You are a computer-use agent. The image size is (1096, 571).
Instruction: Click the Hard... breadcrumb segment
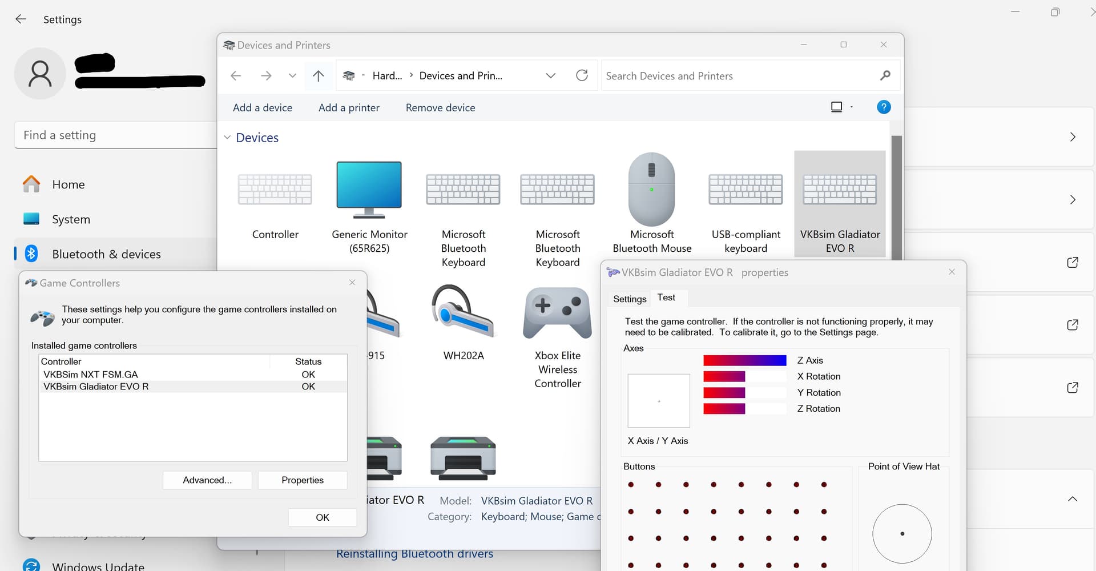387,75
